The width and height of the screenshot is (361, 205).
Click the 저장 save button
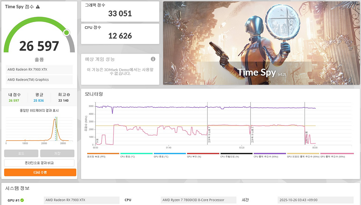pos(57,153)
